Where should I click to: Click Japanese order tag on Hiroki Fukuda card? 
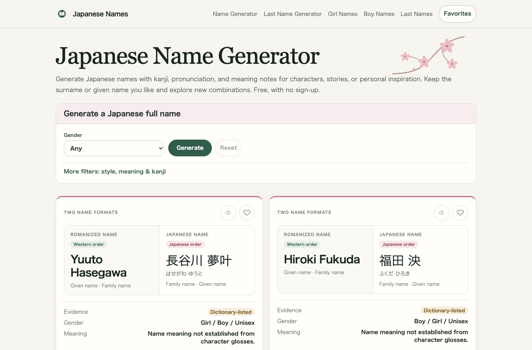pyautogui.click(x=399, y=245)
